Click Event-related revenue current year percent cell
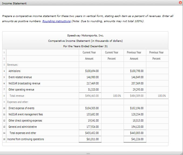 click(113, 77)
